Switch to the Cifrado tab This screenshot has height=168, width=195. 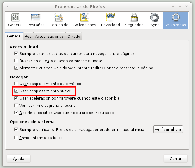coord(74,36)
